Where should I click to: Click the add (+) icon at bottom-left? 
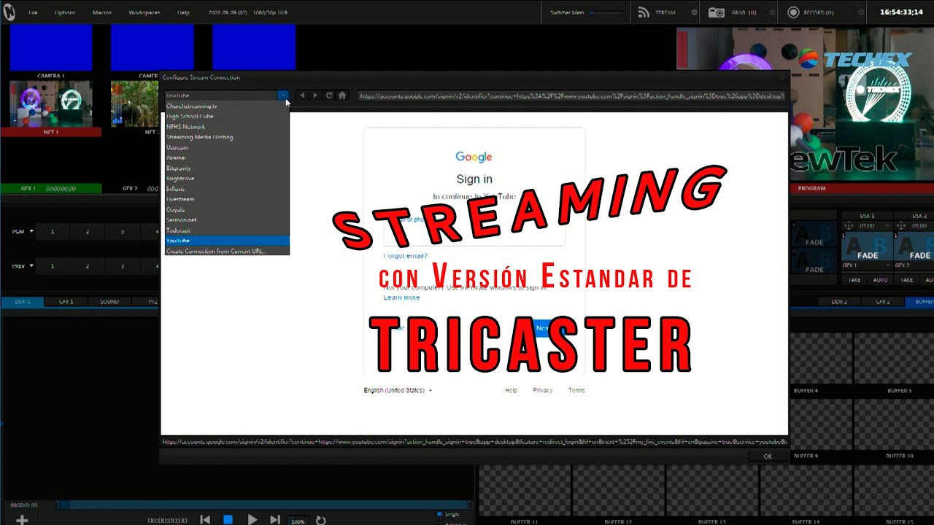[22, 520]
